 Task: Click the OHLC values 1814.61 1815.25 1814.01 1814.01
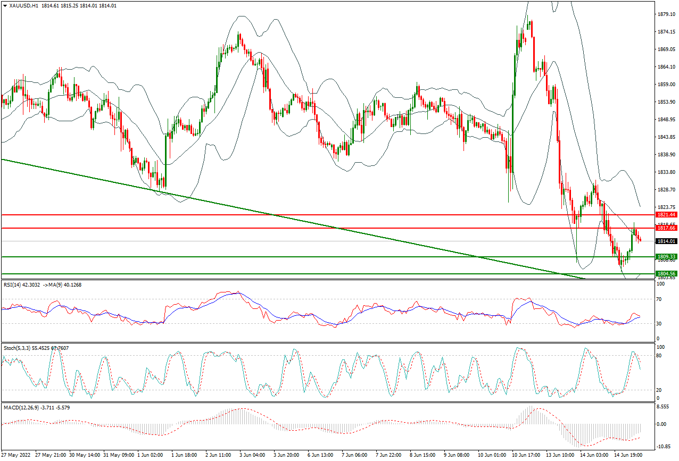point(79,5)
